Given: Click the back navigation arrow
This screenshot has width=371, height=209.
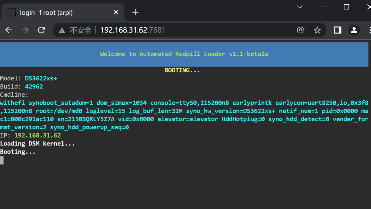Looking at the screenshot, I should 8,30.
